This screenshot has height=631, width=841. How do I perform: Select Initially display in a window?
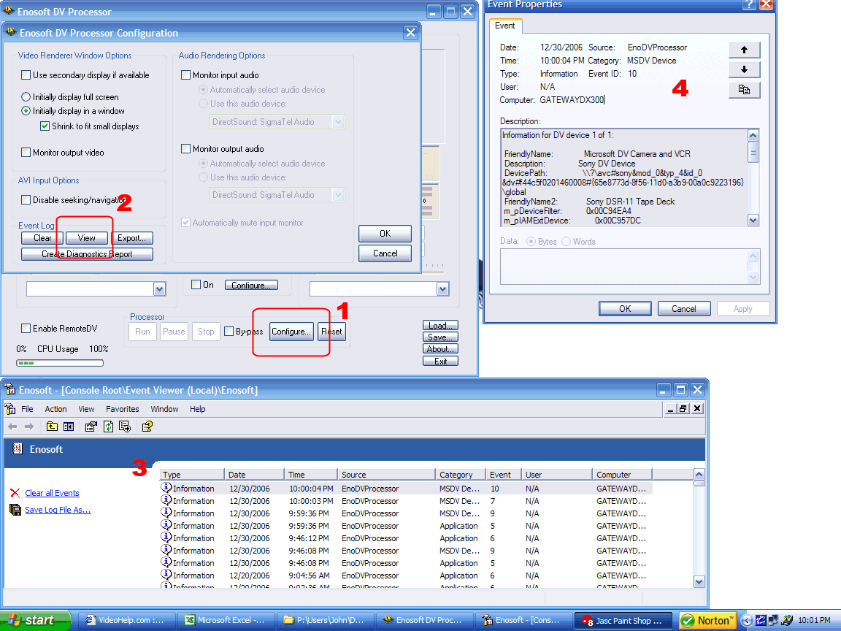[x=26, y=111]
